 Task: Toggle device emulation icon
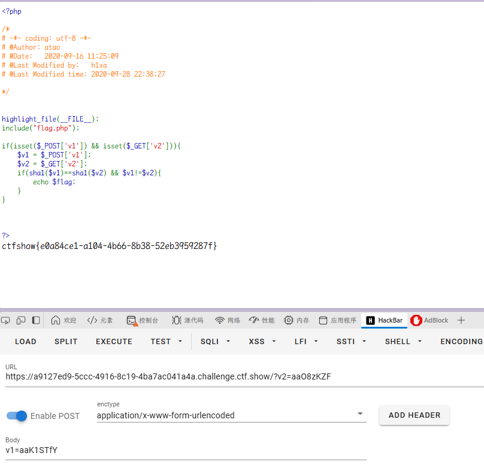click(x=21, y=320)
